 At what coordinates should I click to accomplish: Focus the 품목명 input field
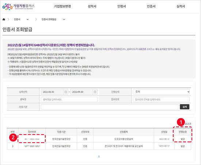[x=69, y=99]
